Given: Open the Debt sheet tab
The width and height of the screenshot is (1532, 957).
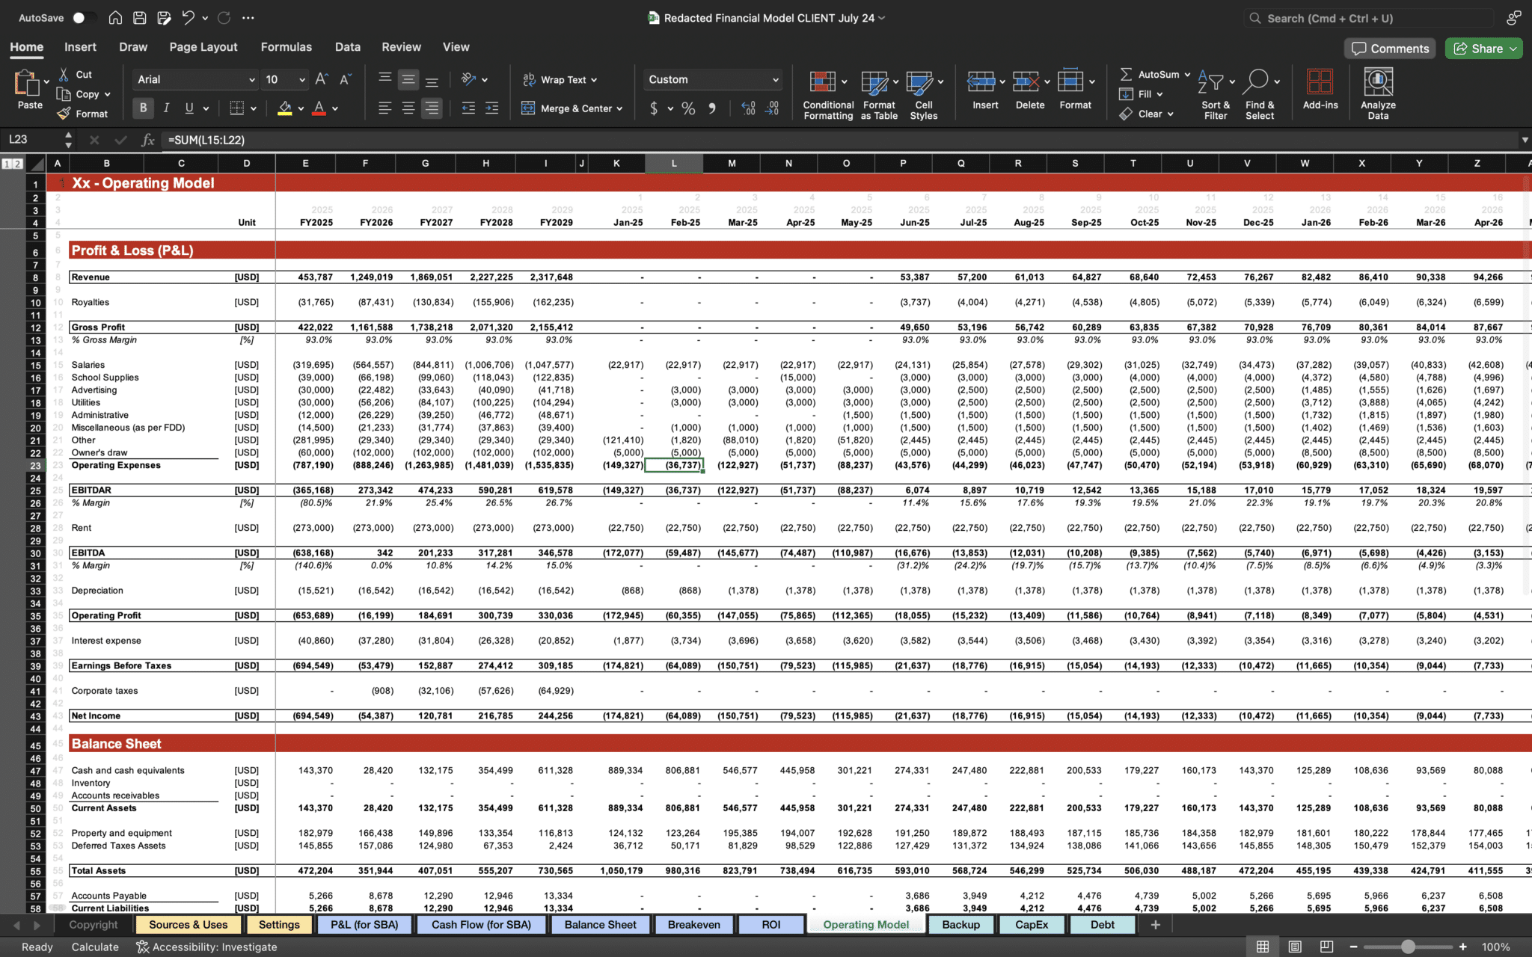Looking at the screenshot, I should 1102,925.
